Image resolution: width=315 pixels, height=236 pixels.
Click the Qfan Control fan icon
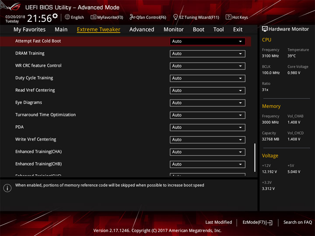132,17
